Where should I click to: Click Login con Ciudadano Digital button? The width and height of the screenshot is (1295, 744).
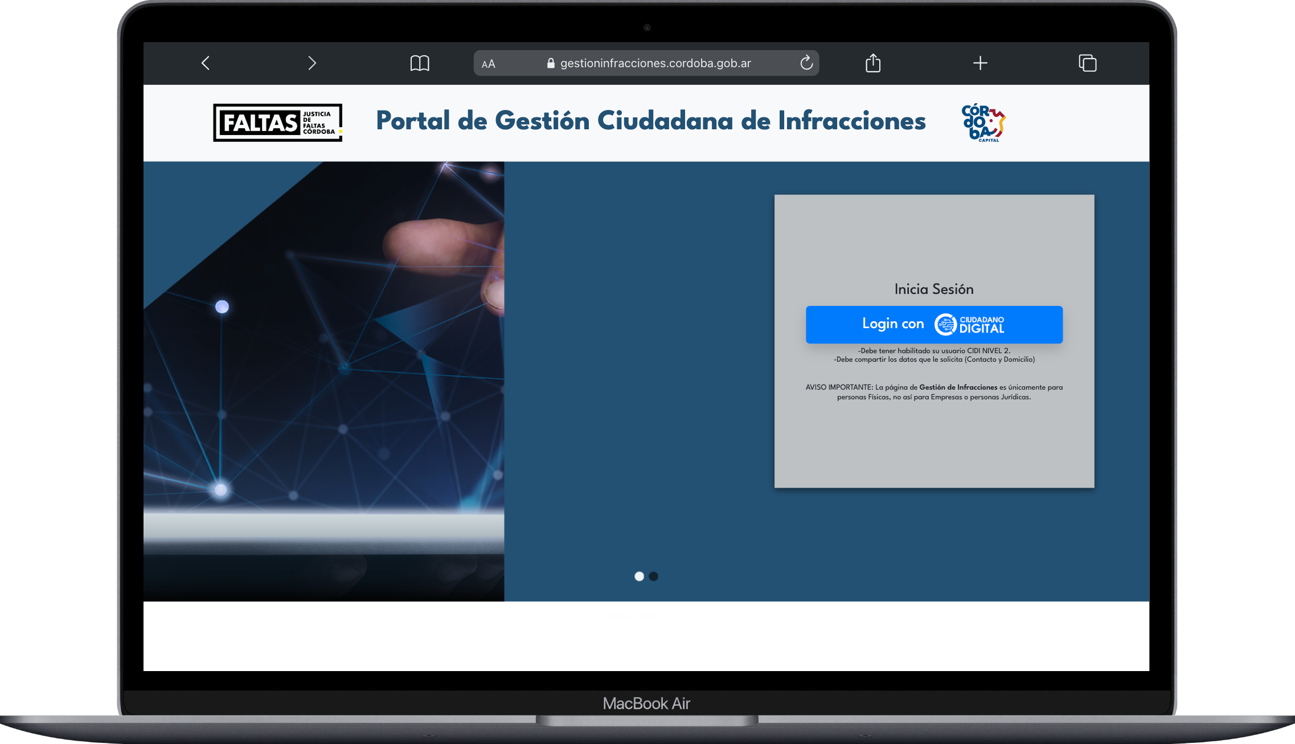[934, 324]
